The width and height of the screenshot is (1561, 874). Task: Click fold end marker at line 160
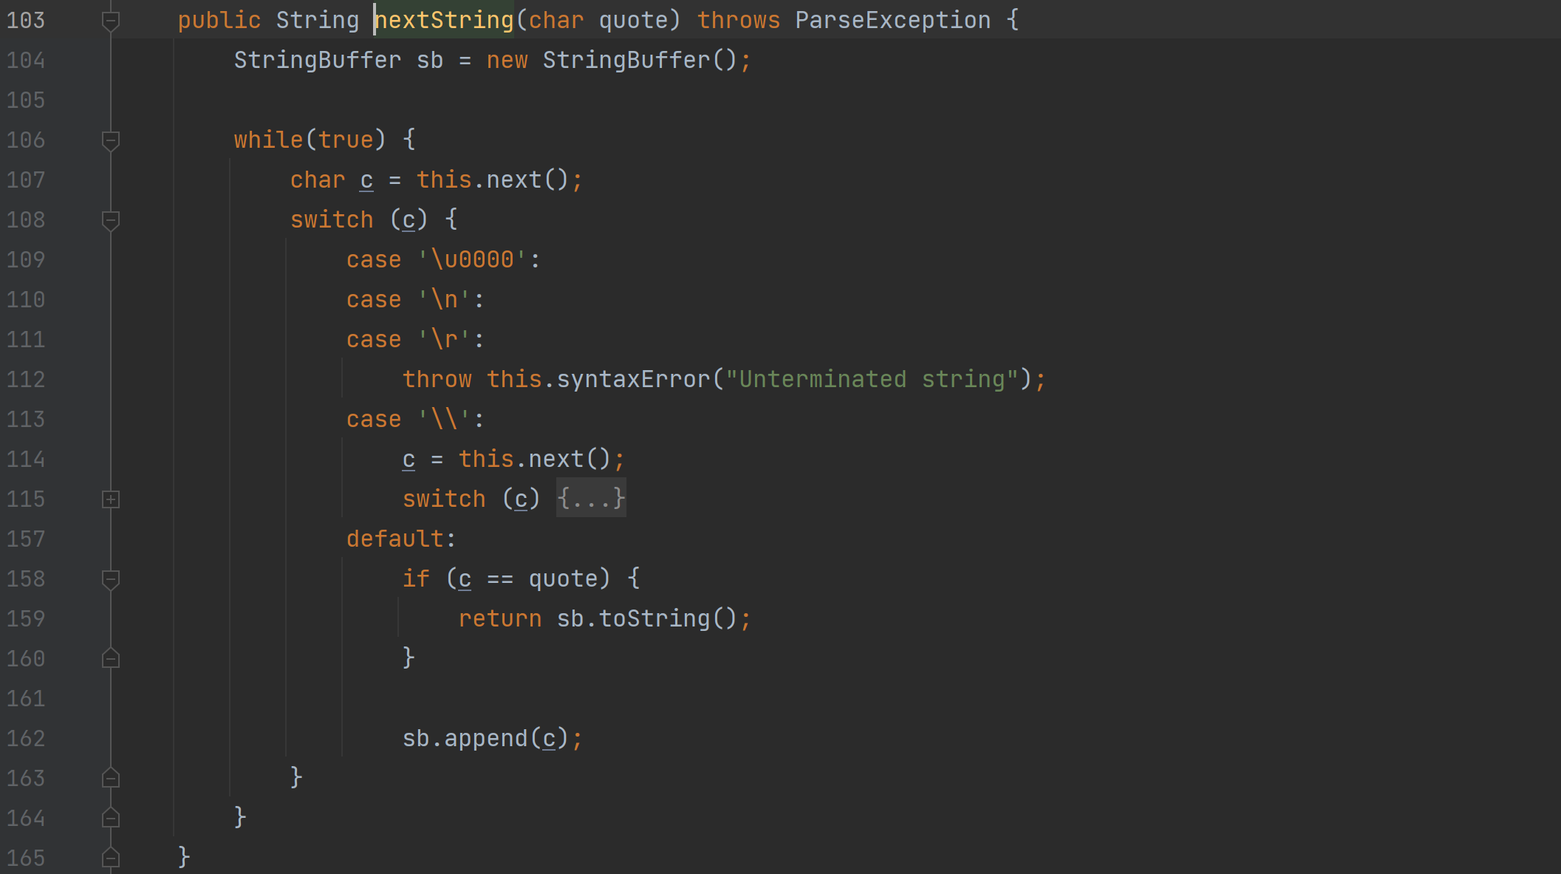click(111, 658)
